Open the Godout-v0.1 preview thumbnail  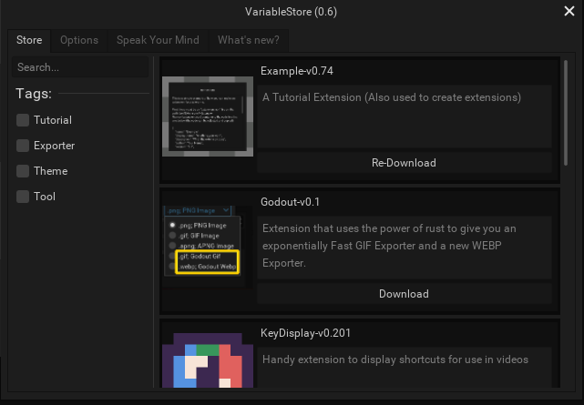coord(208,248)
